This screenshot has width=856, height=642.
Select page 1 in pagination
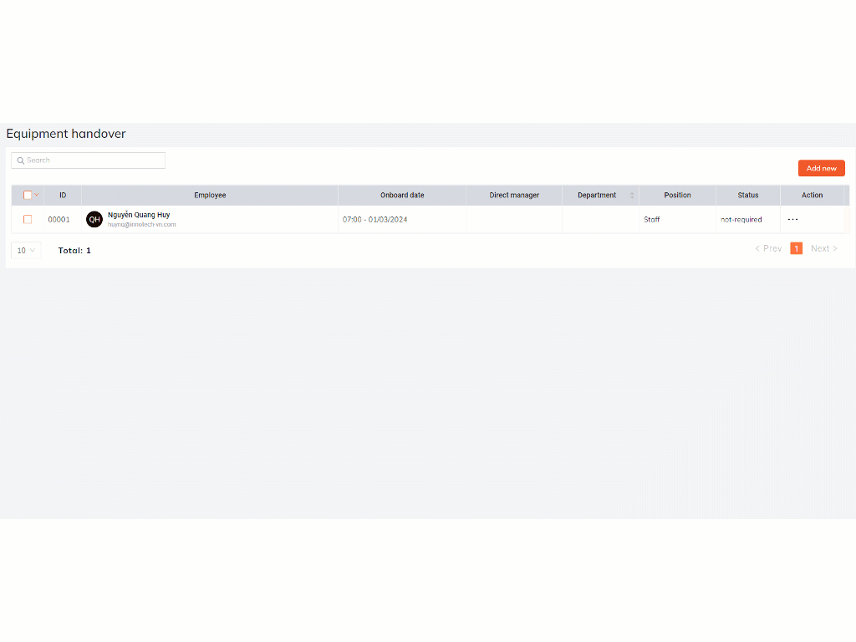point(796,248)
